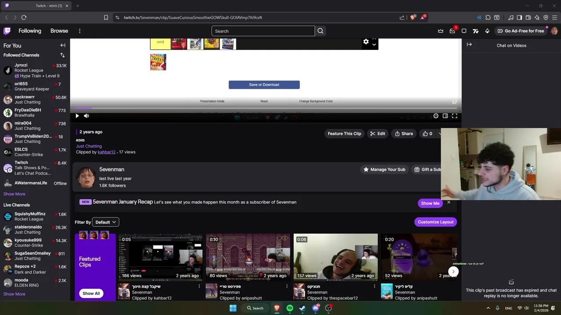Select zackrawrr in followed channels
Viewport: 561px width, 315px height.
click(35, 99)
